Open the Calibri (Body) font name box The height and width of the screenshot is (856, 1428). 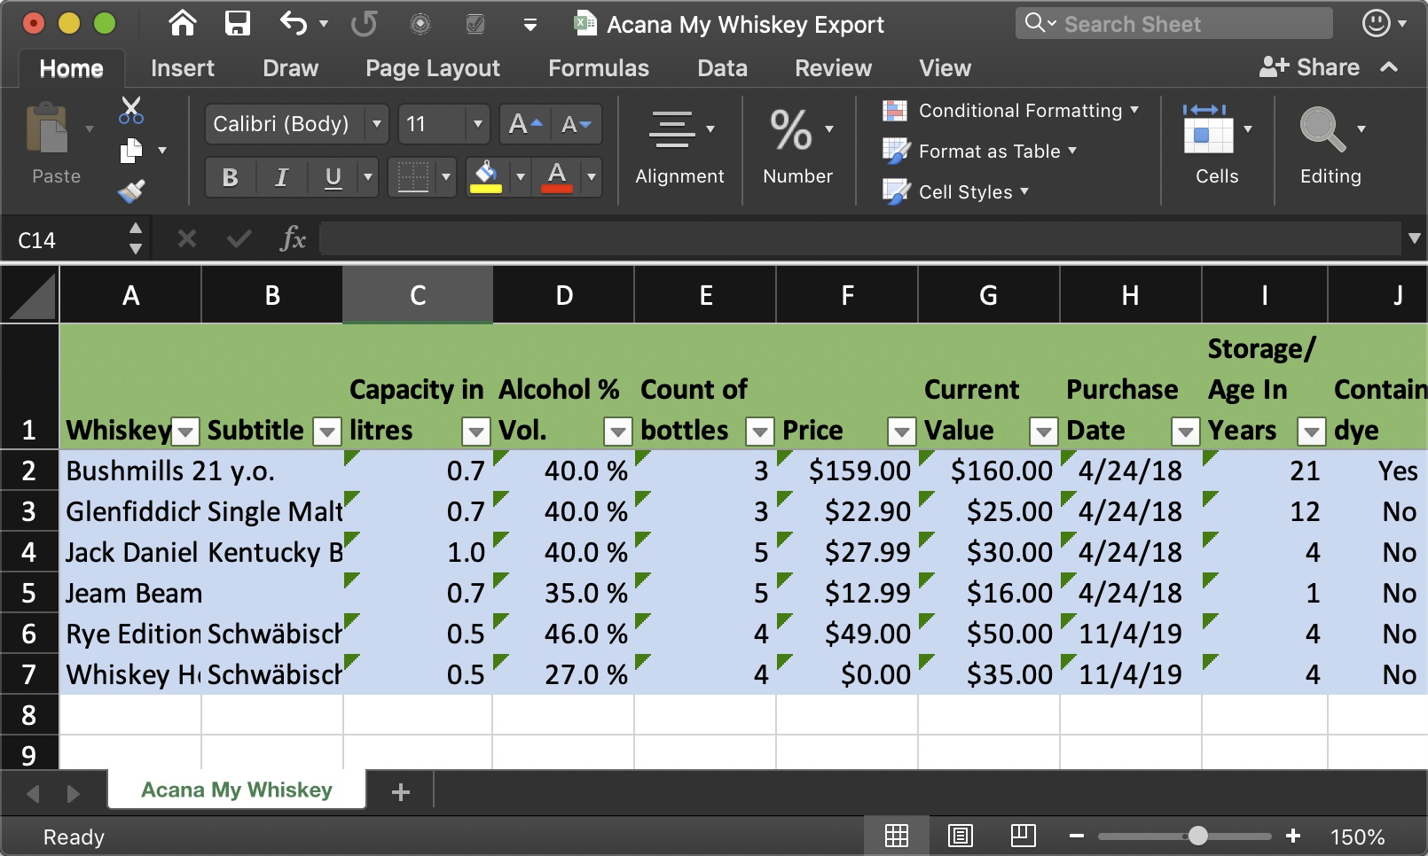coord(297,124)
